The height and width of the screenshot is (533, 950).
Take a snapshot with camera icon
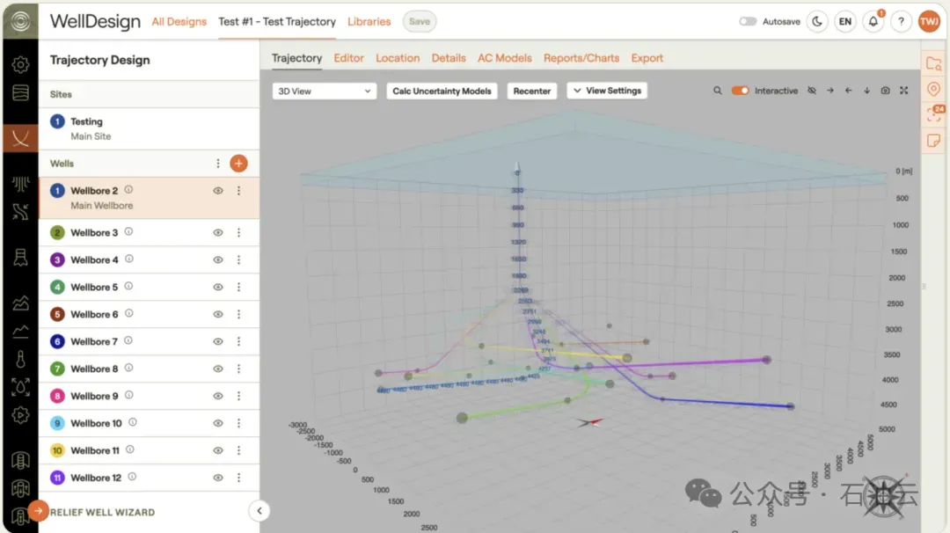coord(885,91)
